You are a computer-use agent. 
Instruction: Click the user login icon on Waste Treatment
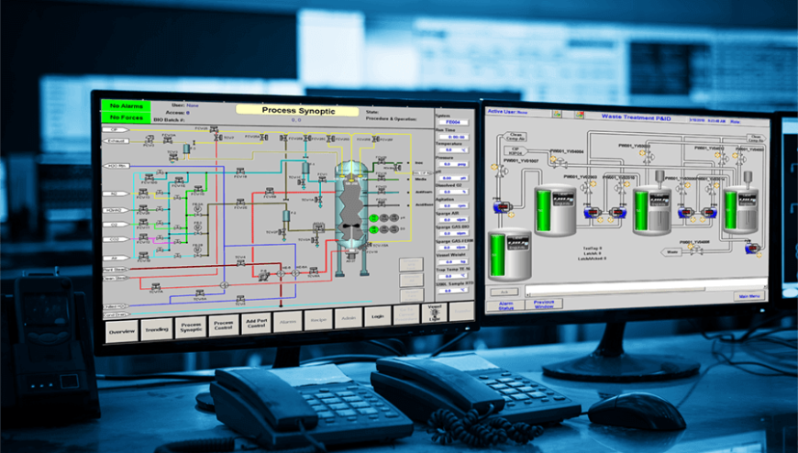(x=558, y=114)
